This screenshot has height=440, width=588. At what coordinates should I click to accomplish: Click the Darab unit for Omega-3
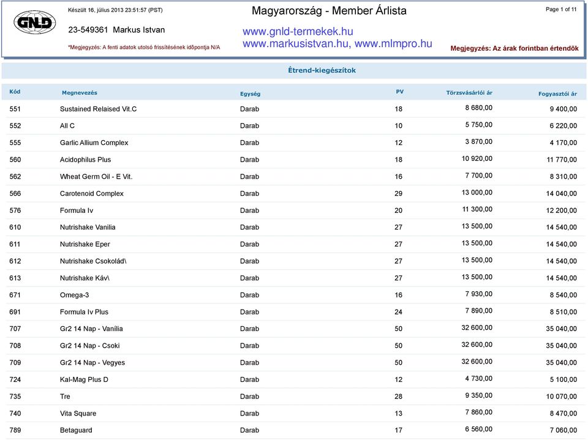coord(249,295)
